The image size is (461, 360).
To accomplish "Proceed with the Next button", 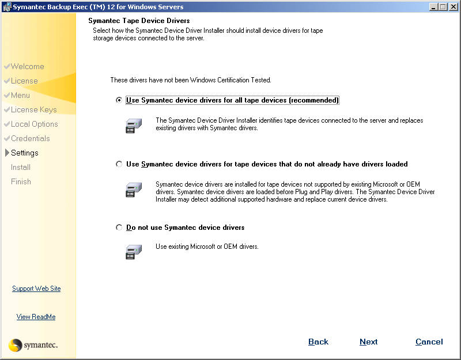I will tap(368, 342).
